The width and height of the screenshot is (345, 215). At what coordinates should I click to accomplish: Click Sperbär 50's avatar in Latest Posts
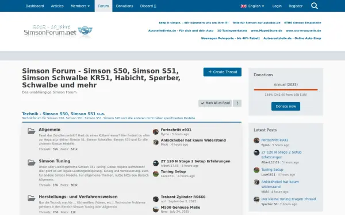pos(256,199)
